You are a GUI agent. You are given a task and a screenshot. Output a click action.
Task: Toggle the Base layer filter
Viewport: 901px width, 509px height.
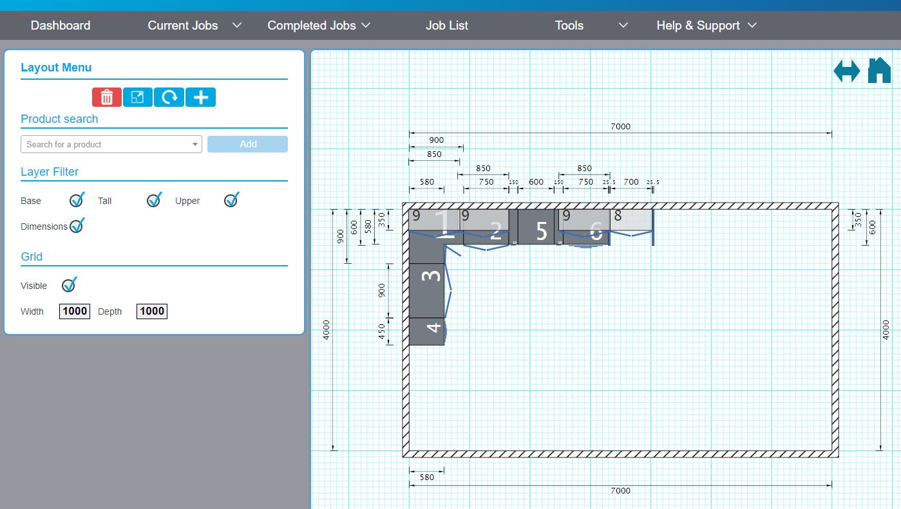point(76,200)
